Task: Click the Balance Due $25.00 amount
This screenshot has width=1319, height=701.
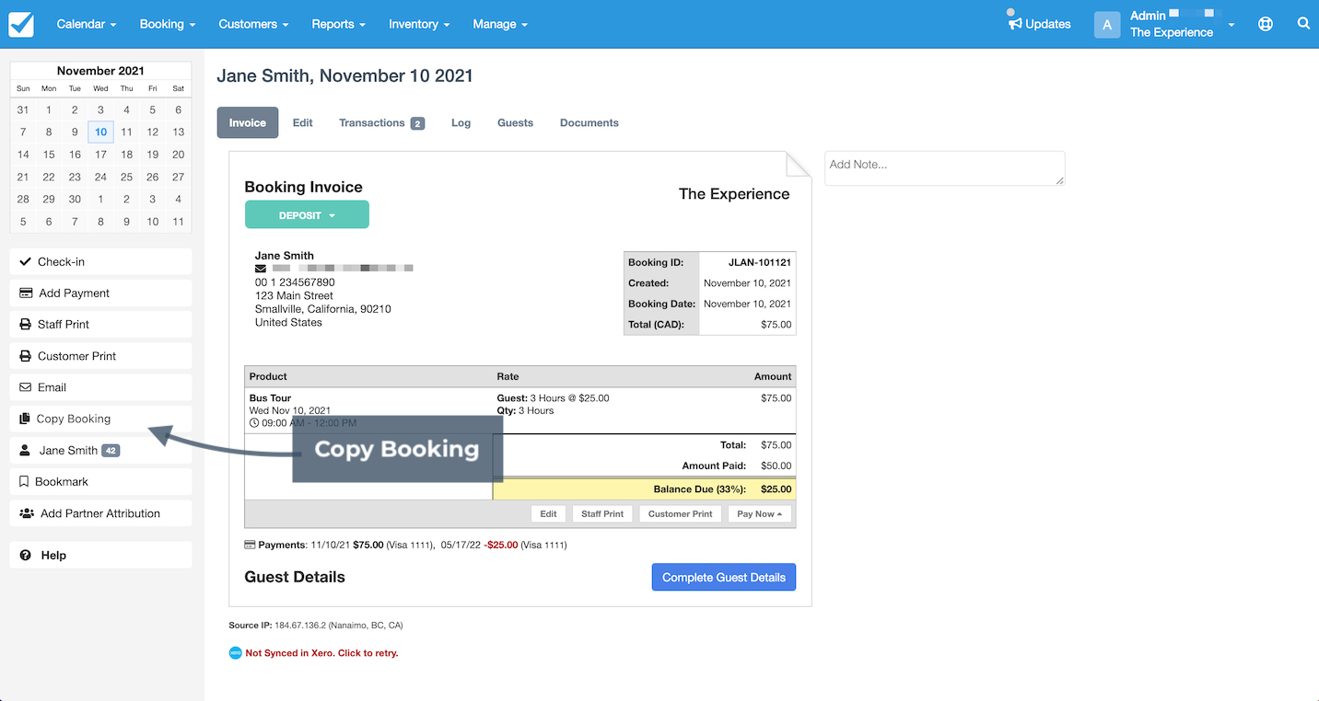Action: coord(776,489)
